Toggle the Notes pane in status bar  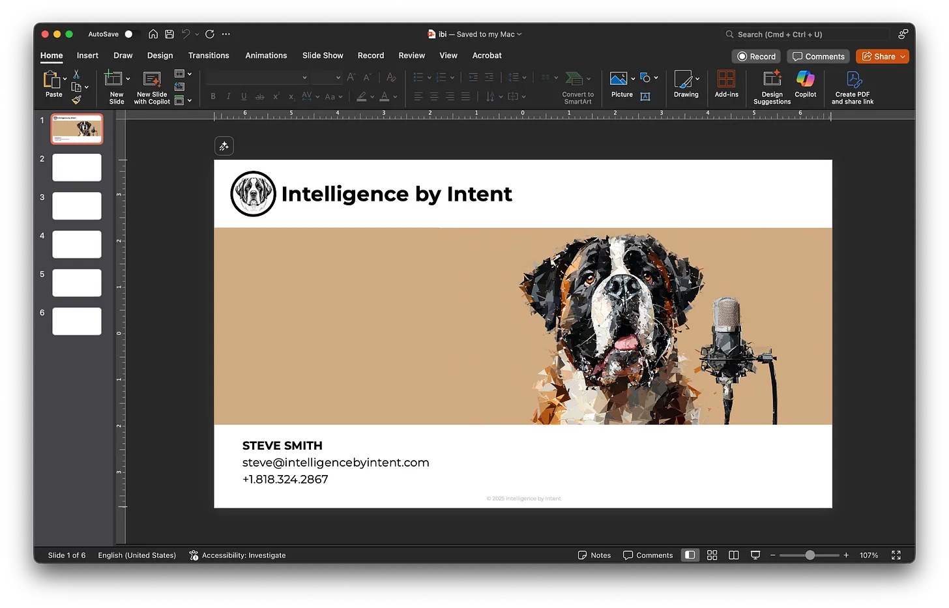(594, 555)
